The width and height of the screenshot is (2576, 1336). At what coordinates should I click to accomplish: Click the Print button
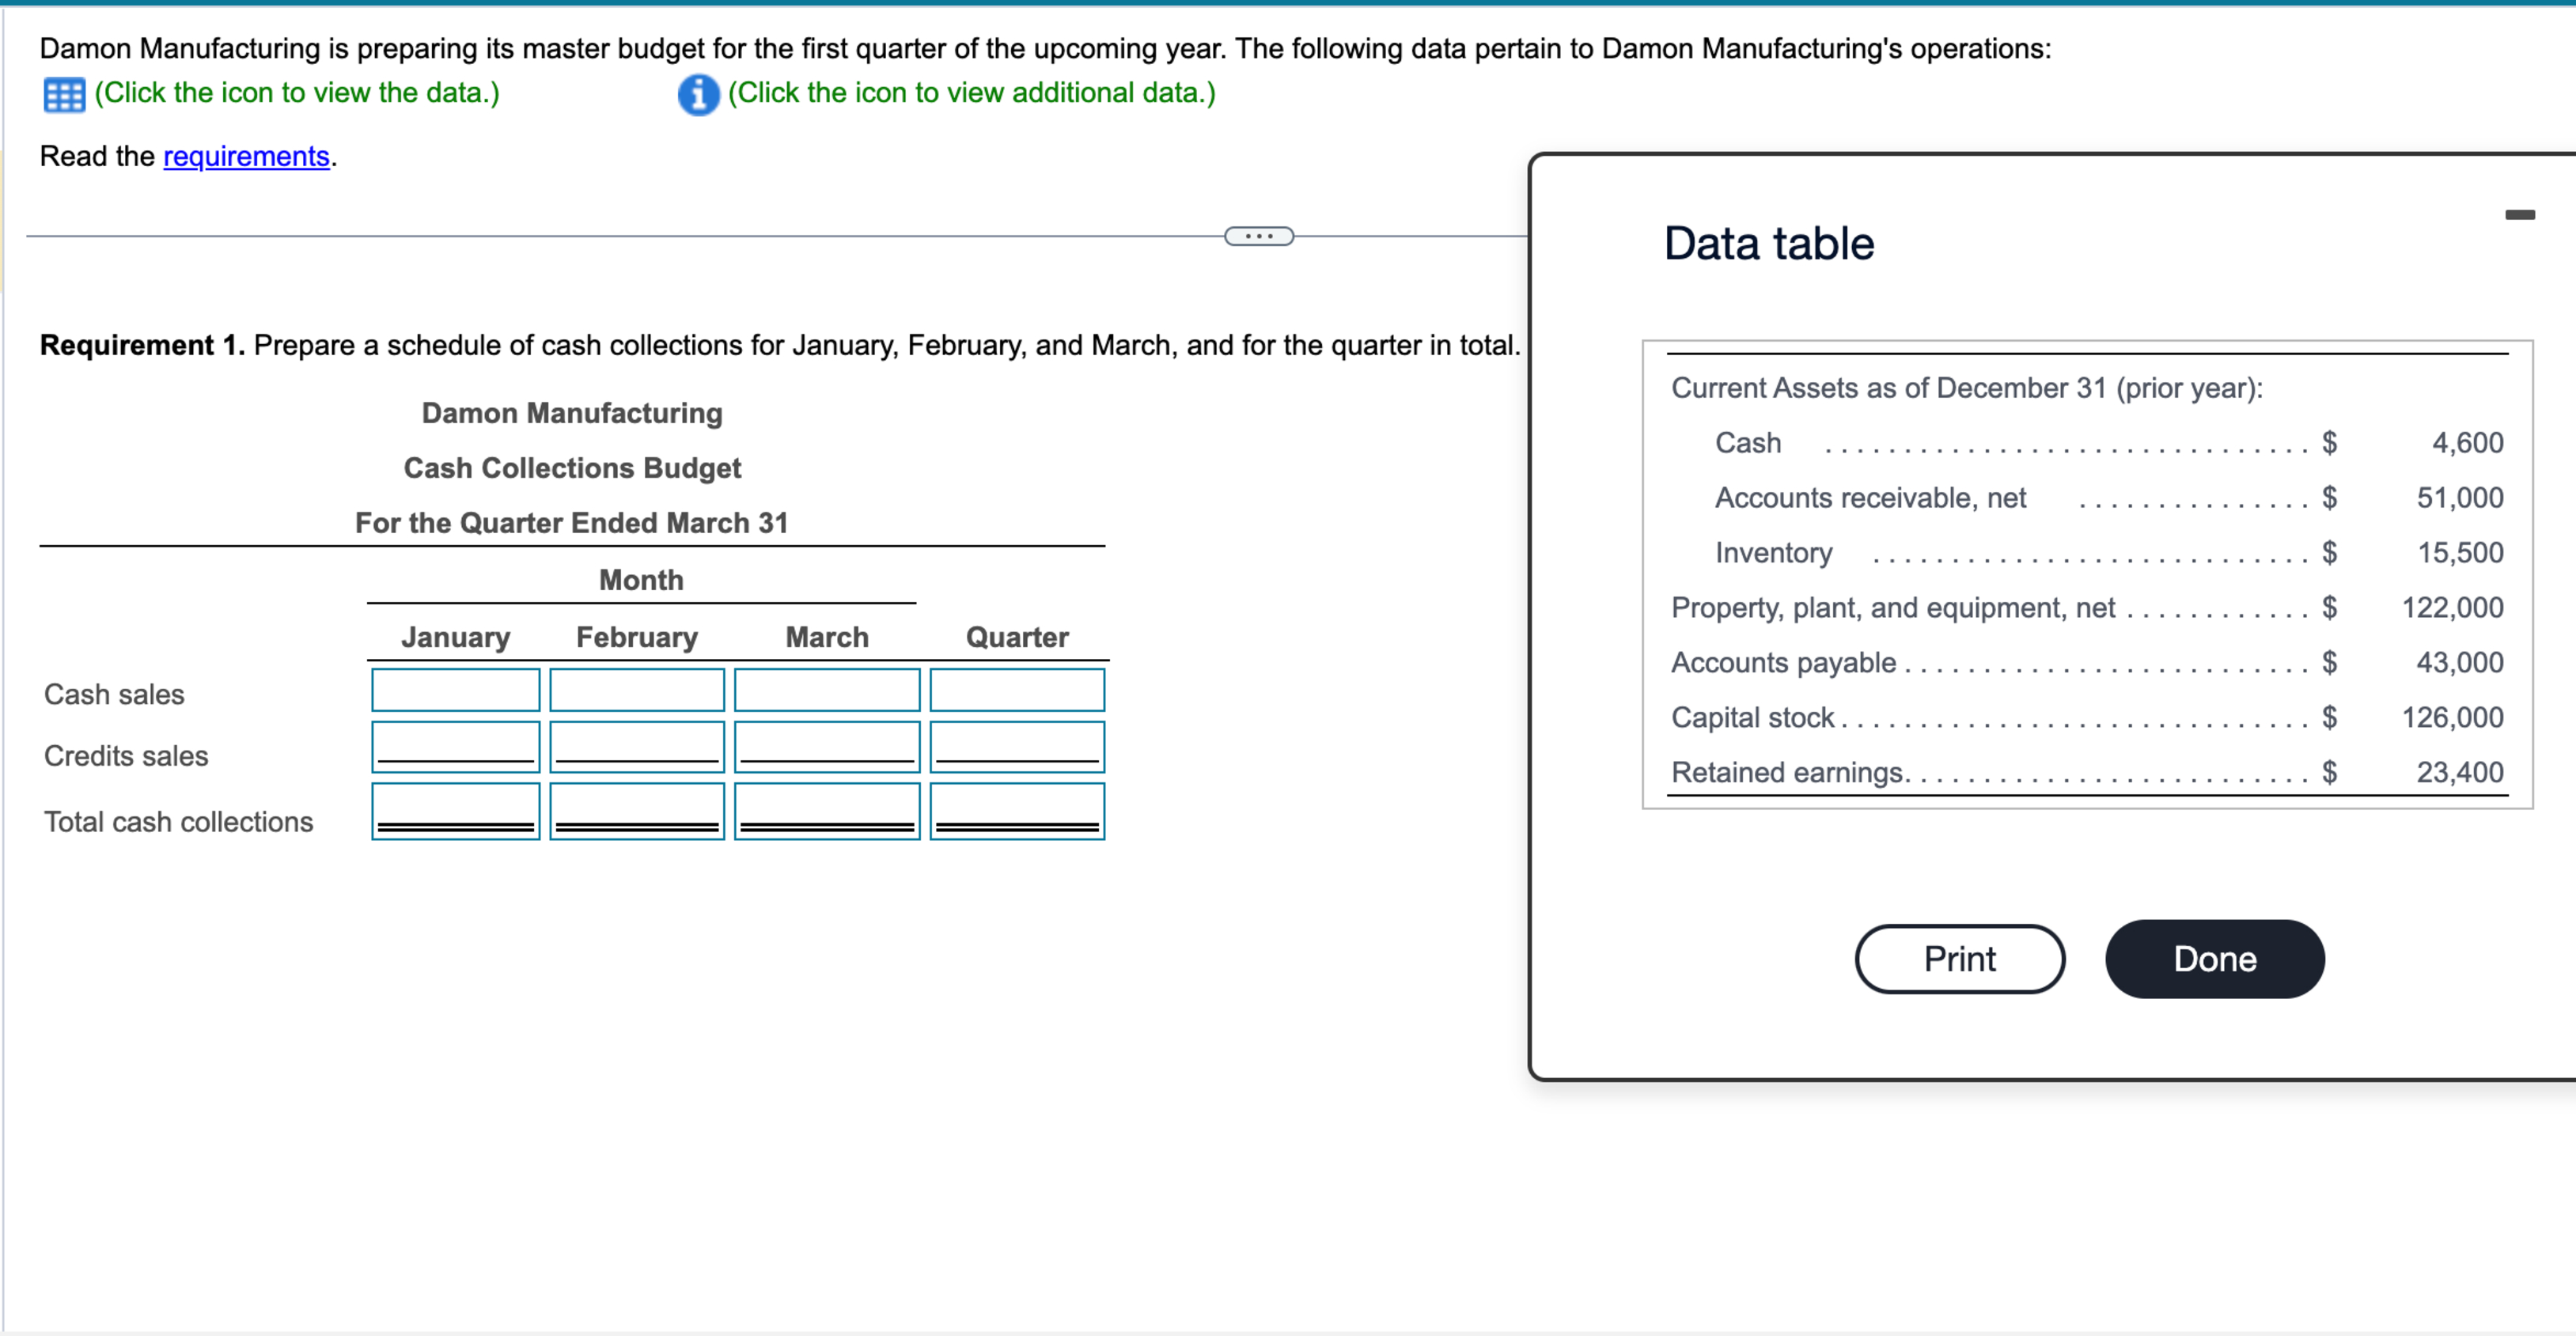1958,959
